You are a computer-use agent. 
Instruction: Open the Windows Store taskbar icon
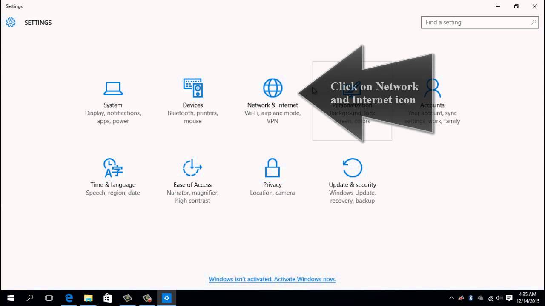(108, 298)
